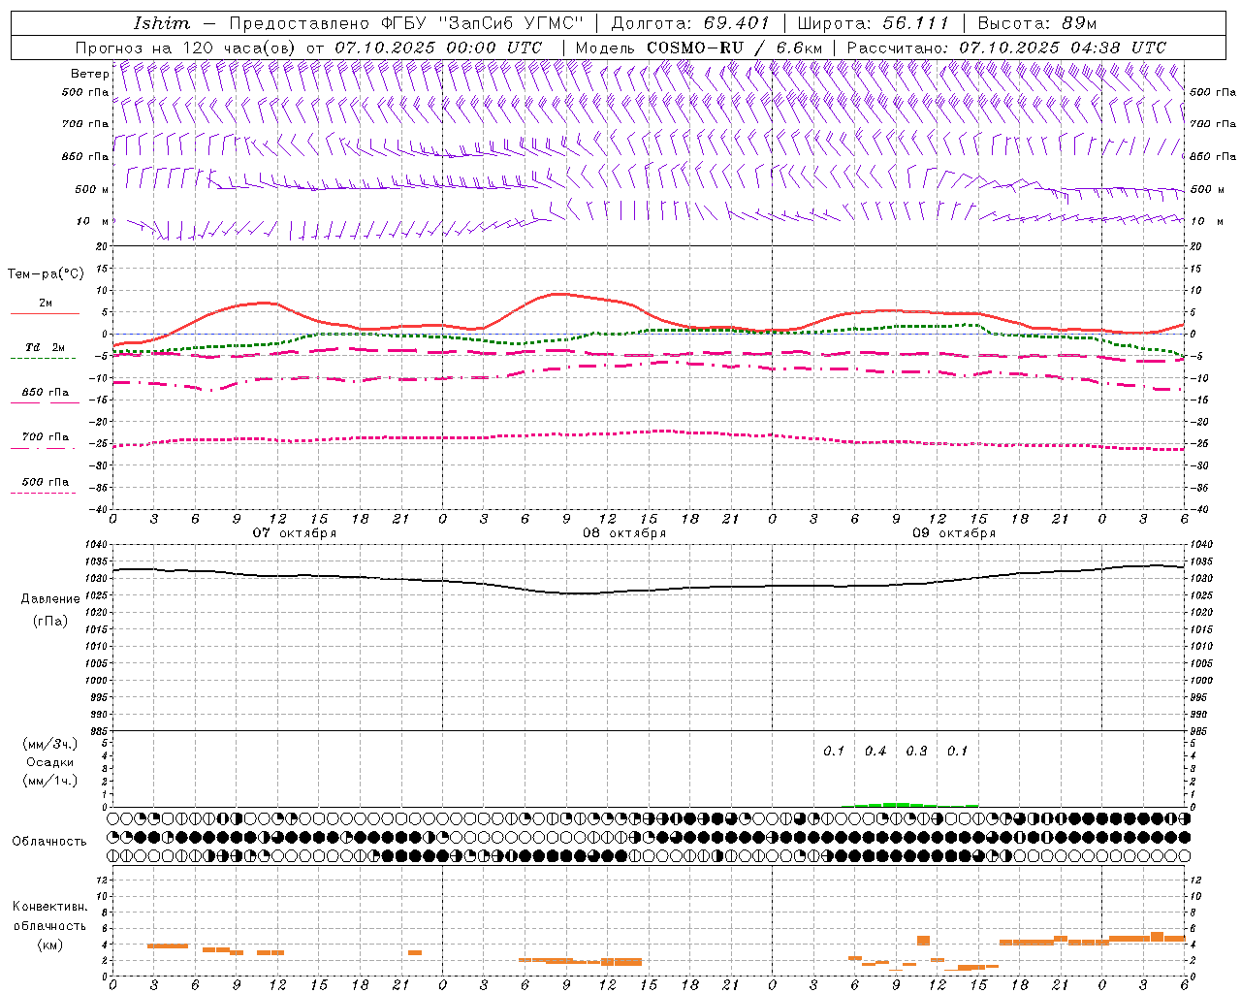Click the 'Ishim' station name in the header

tap(162, 23)
